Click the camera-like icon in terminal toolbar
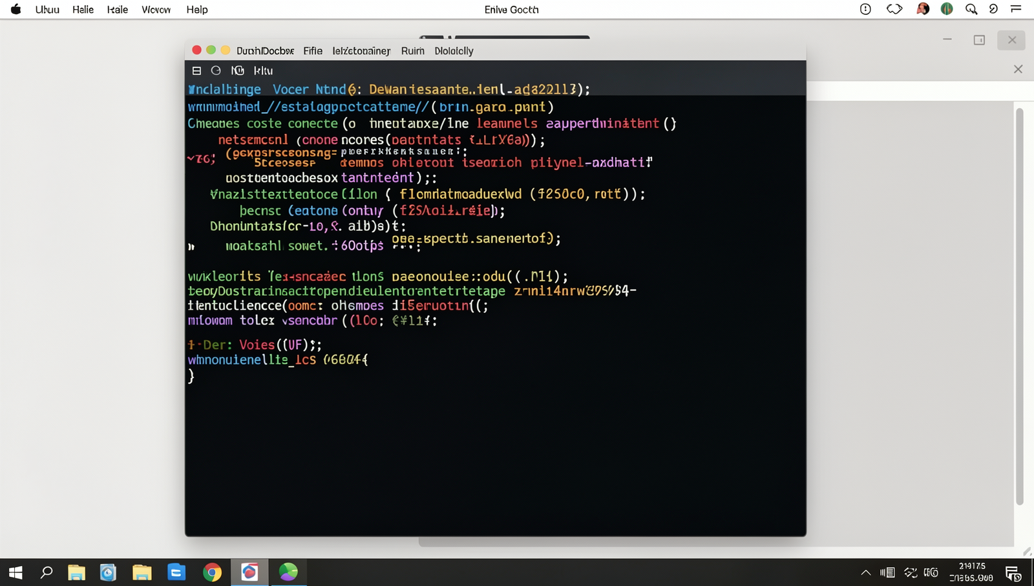 coord(238,71)
